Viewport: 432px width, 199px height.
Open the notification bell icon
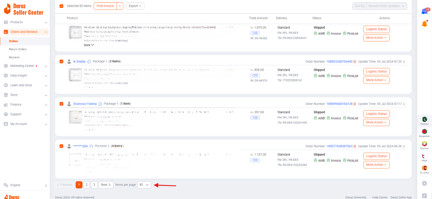click(x=424, y=24)
